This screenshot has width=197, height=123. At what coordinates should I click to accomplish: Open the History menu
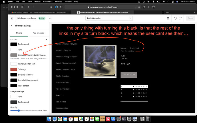37,2
